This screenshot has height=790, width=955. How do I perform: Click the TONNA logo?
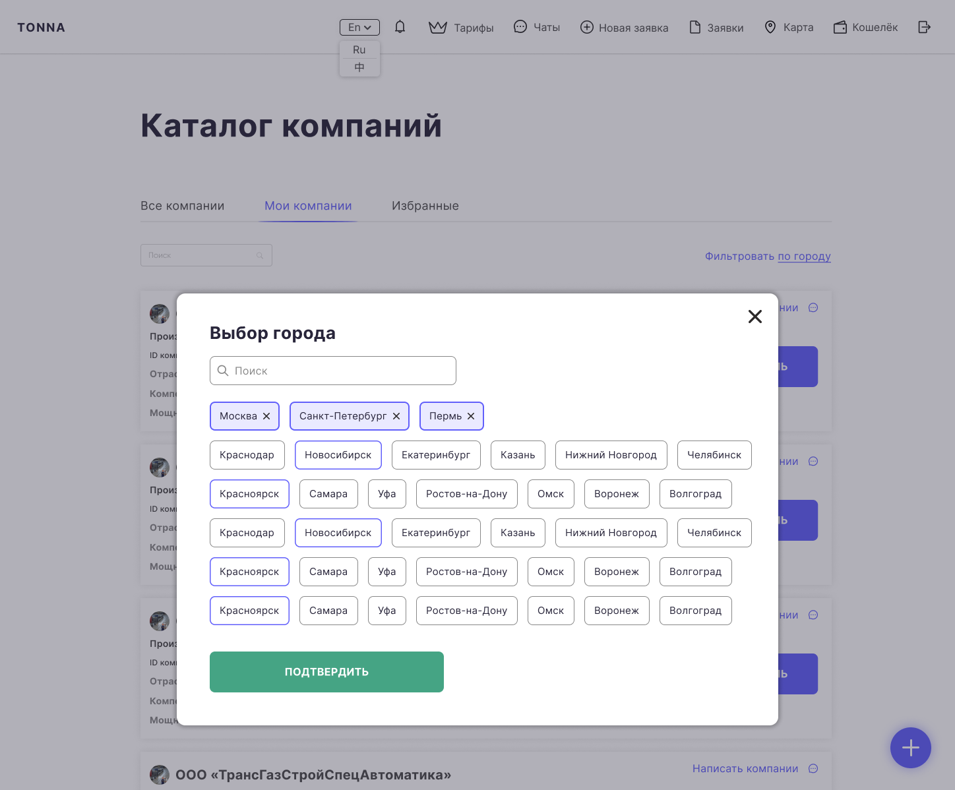point(41,28)
